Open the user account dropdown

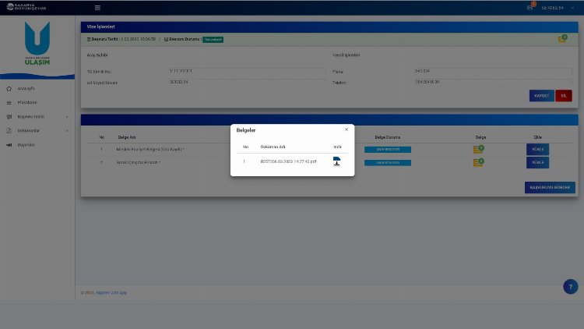(554, 8)
